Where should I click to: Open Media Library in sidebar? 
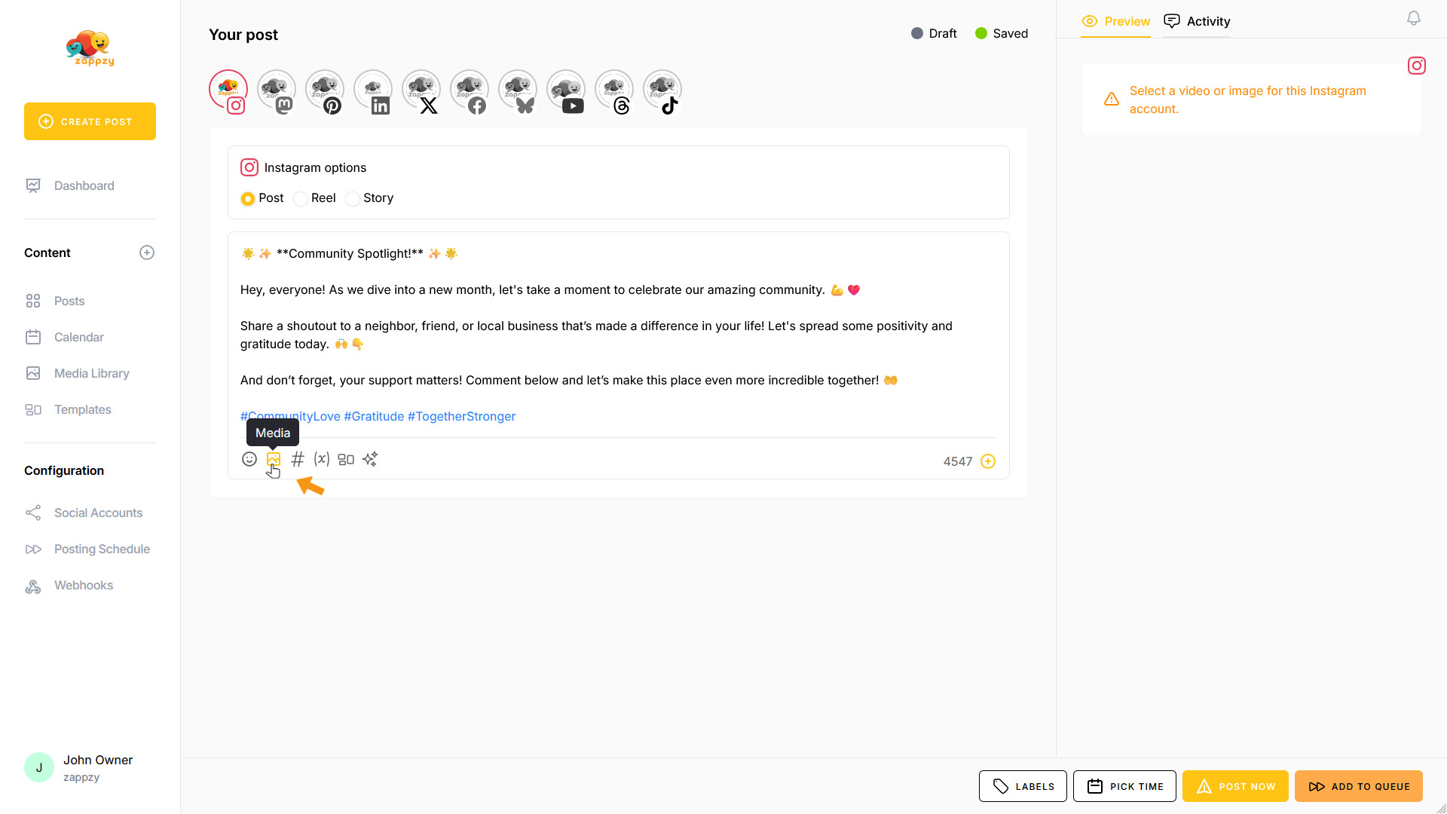91,374
